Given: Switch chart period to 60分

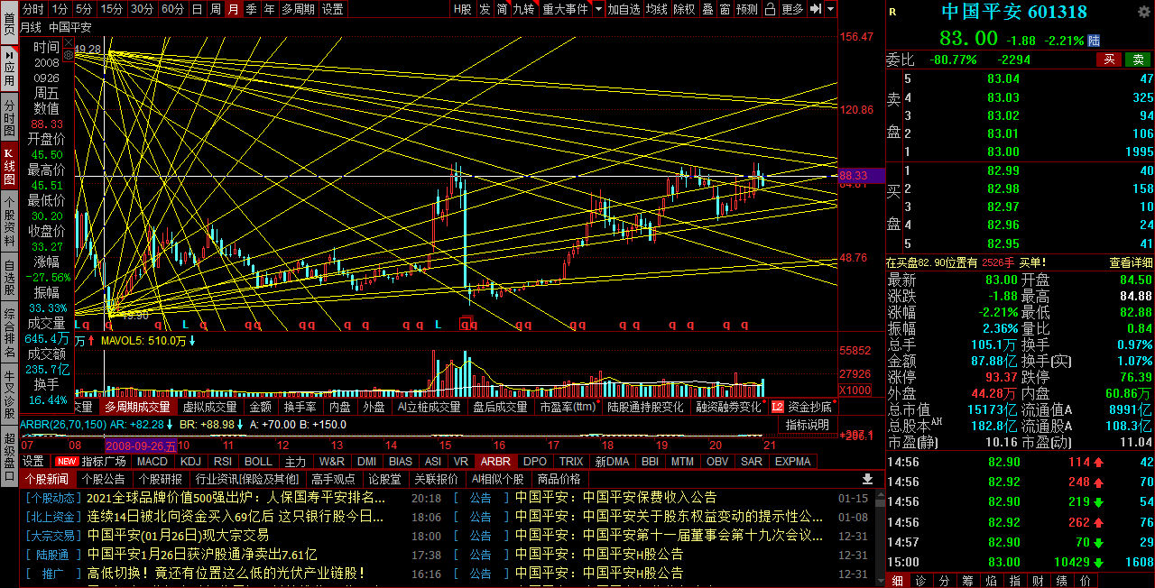Looking at the screenshot, I should pyautogui.click(x=172, y=9).
